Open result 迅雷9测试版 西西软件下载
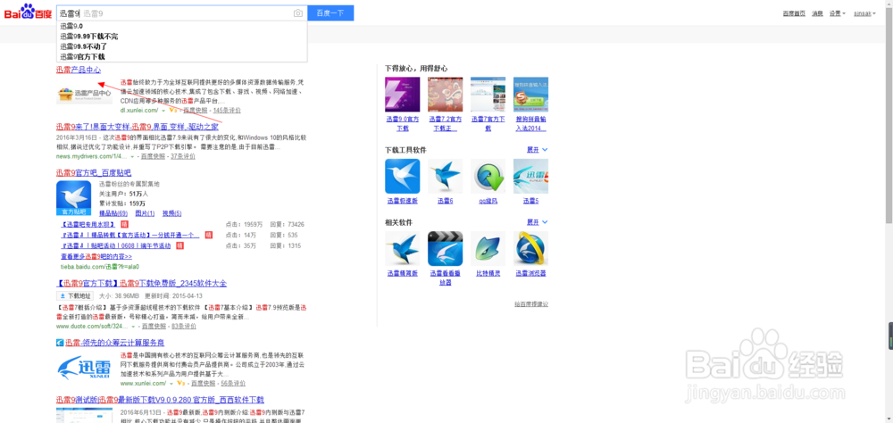 (160, 400)
